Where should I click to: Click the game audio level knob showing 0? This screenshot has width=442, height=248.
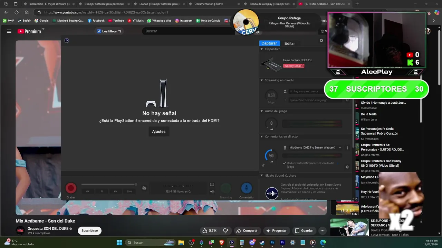pos(271,123)
